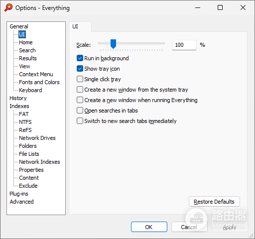Open the Home settings page
Image resolution: width=255 pixels, height=239 pixels.
(x=26, y=42)
